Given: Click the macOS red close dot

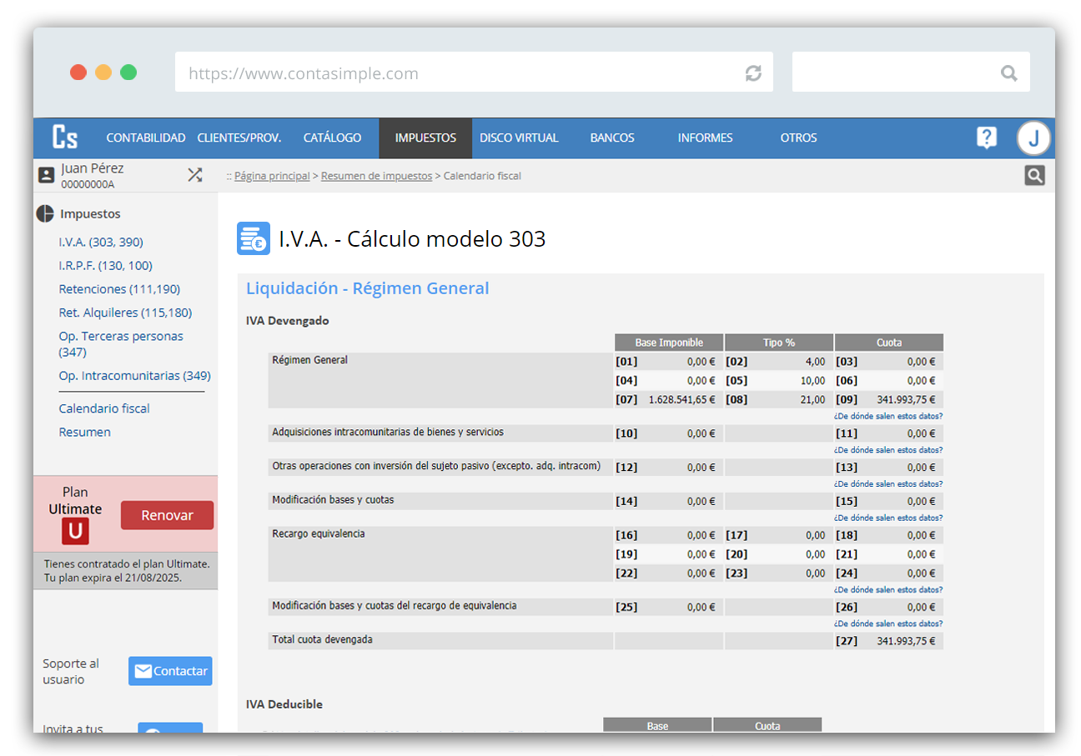Looking at the screenshot, I should click(78, 72).
